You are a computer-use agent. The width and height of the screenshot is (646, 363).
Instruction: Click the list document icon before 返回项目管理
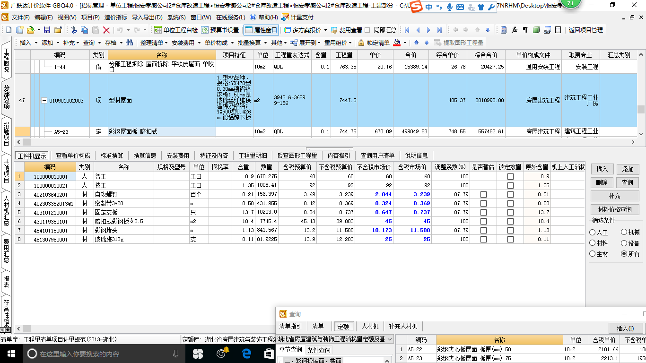point(558,30)
